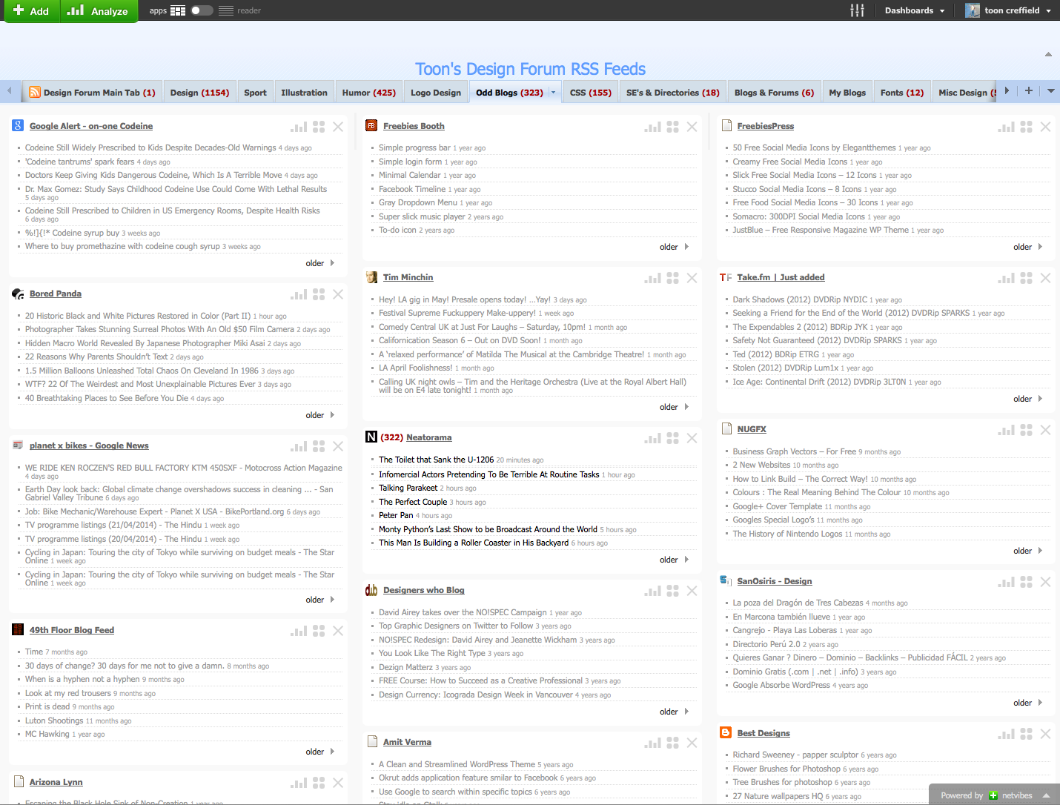This screenshot has width=1060, height=805.
Task: Close the Best Designs widget
Action: point(1045,734)
